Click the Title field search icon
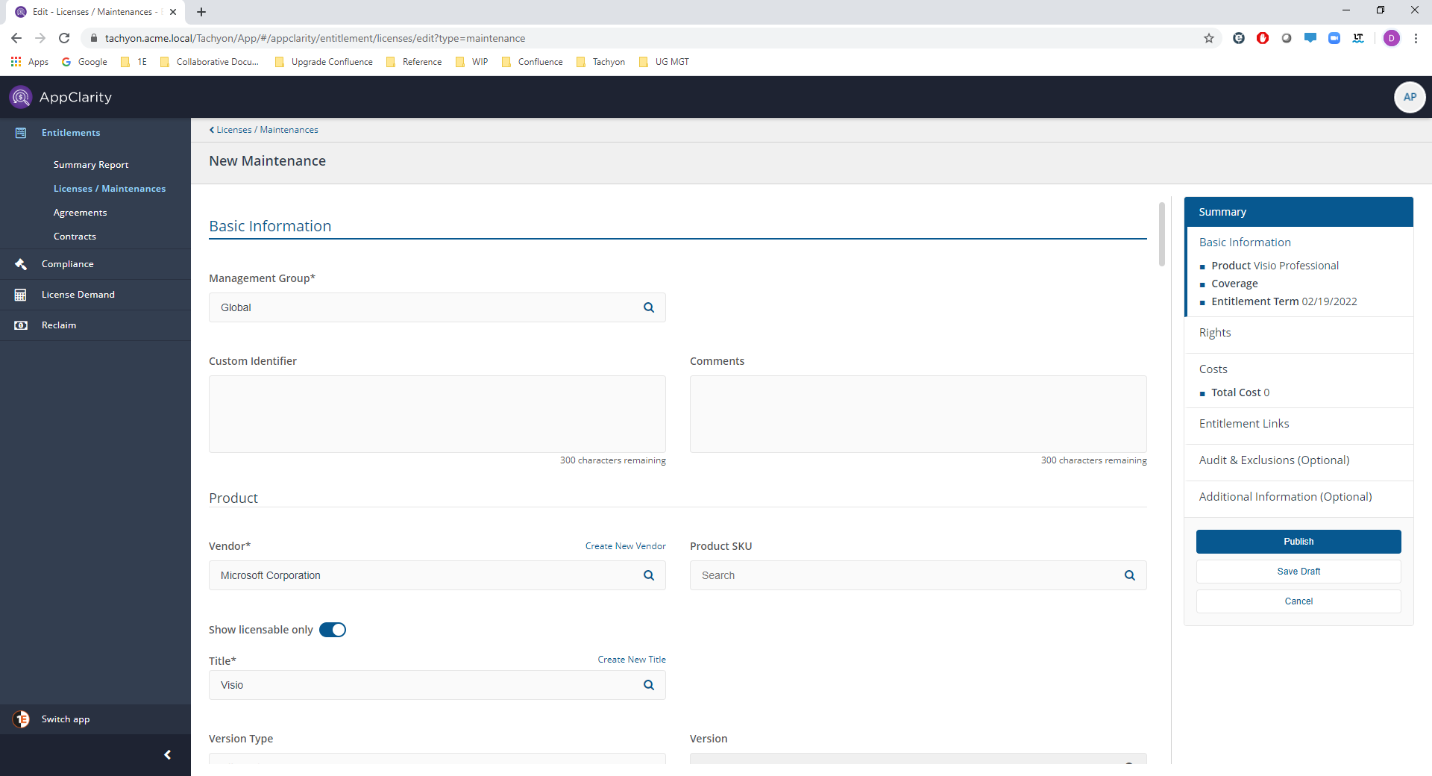Screen dimensions: 1432x776 (649, 685)
